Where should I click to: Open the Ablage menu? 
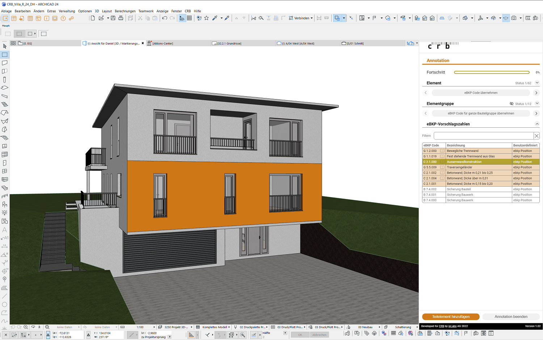(x=7, y=11)
